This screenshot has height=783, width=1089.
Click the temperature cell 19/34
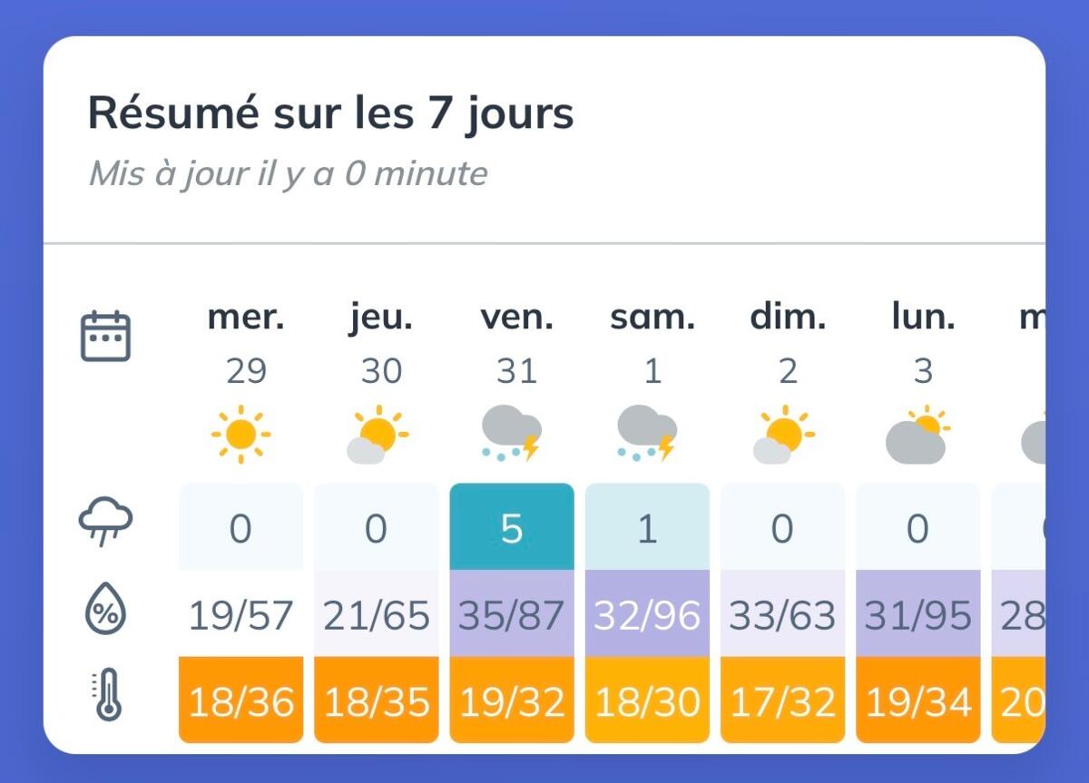point(918,700)
